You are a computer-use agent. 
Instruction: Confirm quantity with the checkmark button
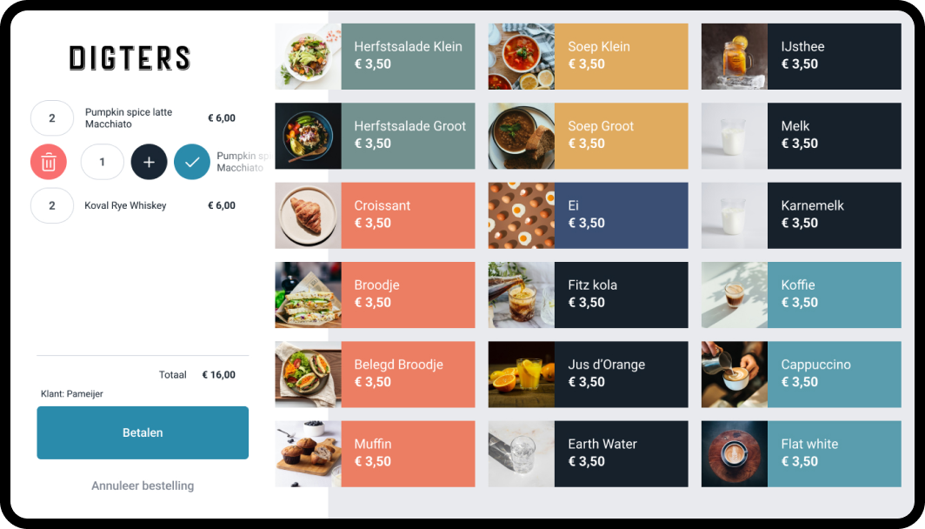(192, 162)
